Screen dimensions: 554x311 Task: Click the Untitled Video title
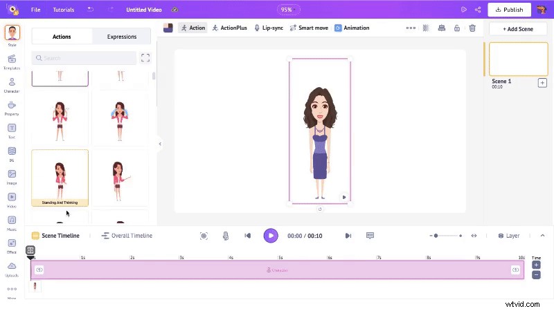(x=144, y=10)
